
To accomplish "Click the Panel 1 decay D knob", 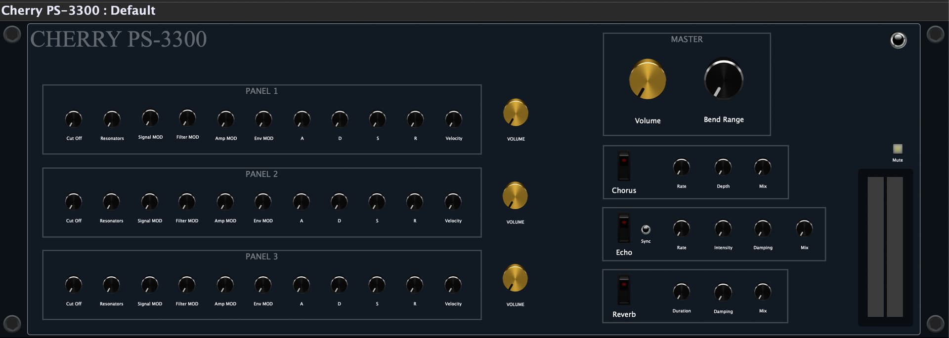I will tap(340, 119).
